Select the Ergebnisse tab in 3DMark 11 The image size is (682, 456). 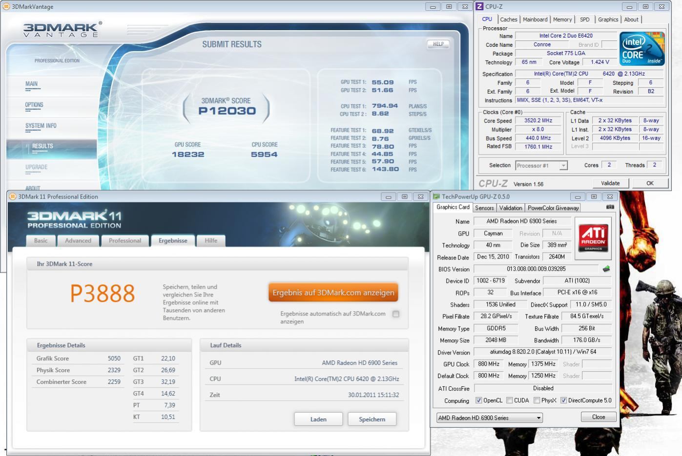pos(173,240)
